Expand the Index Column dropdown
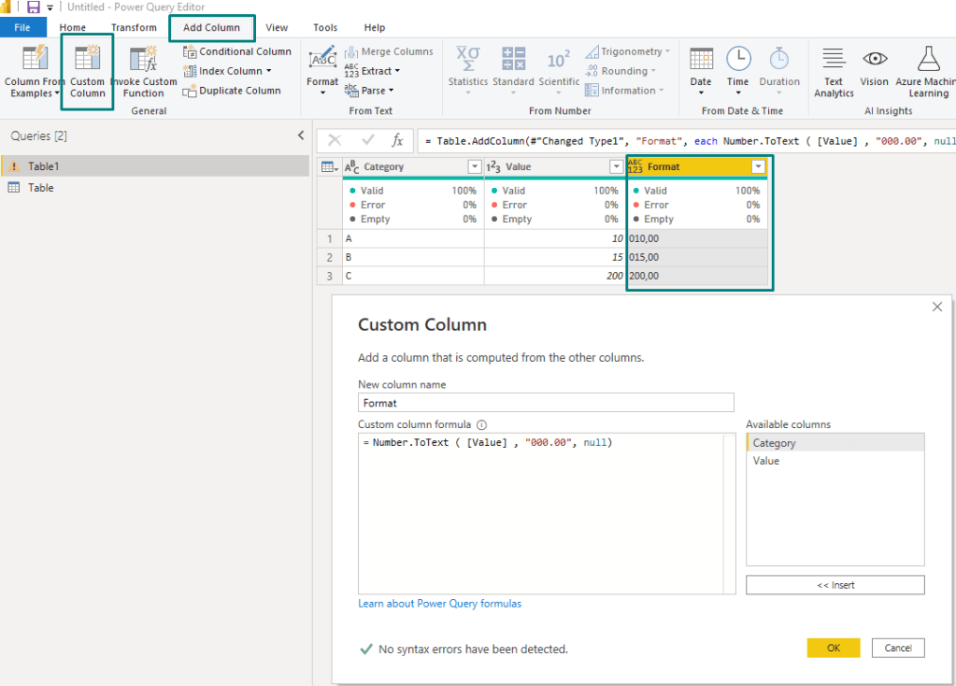Image resolution: width=956 pixels, height=686 pixels. (x=268, y=71)
